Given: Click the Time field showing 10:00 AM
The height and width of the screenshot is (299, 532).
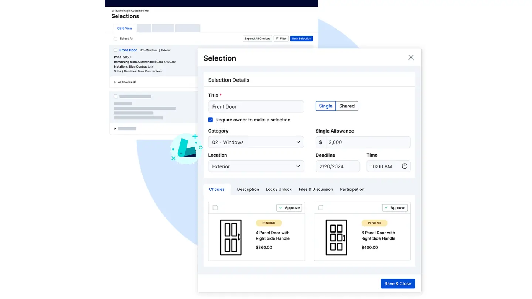Looking at the screenshot, I should point(388,166).
